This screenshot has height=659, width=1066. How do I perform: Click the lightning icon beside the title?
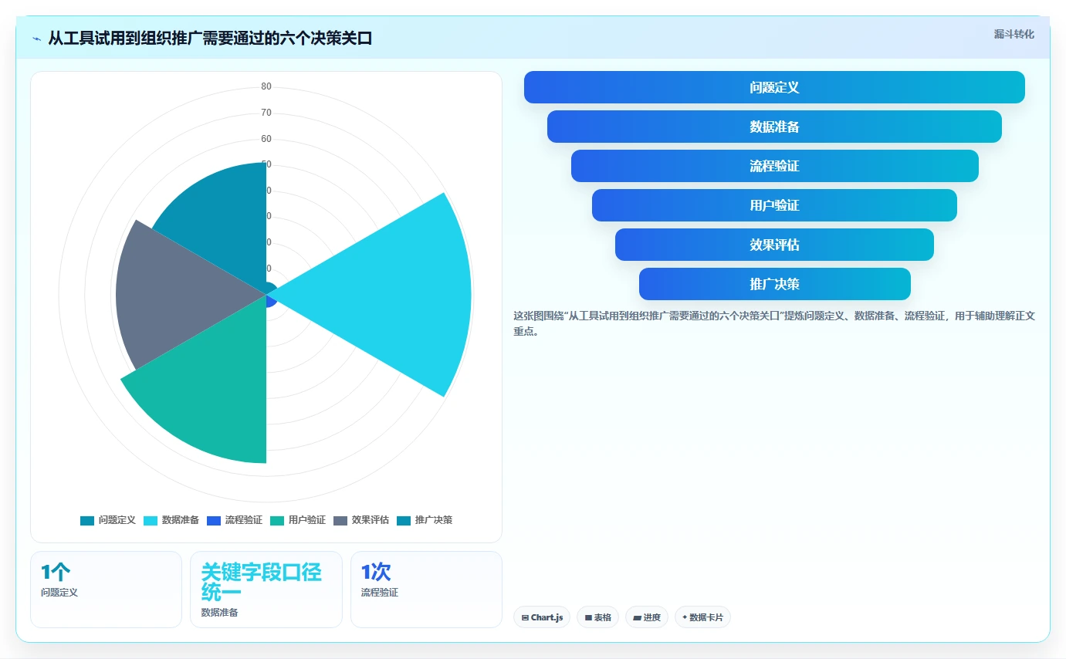click(37, 39)
